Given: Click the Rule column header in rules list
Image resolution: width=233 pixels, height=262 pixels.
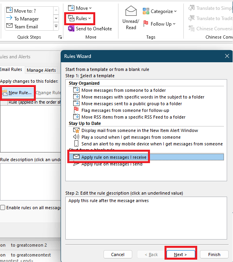Looking at the screenshot, I should point(34,102).
